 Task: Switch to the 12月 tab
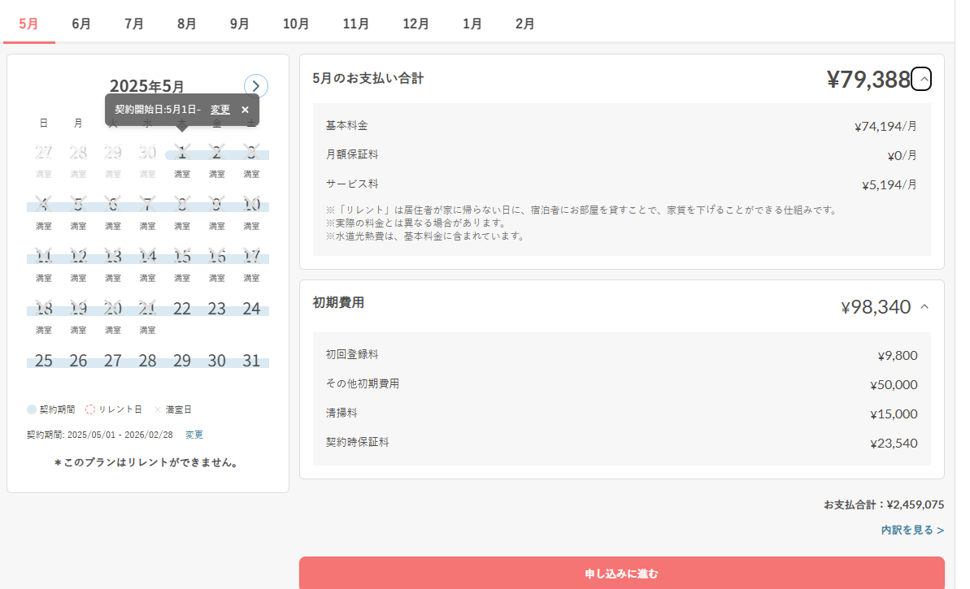pos(416,24)
